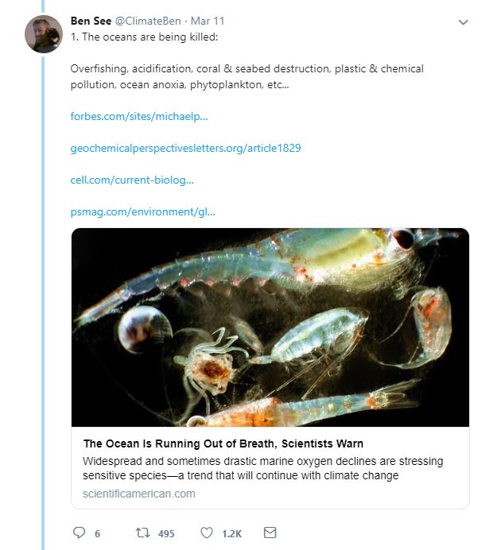
Task: Click the envelope direct message icon
Action: pos(270,533)
